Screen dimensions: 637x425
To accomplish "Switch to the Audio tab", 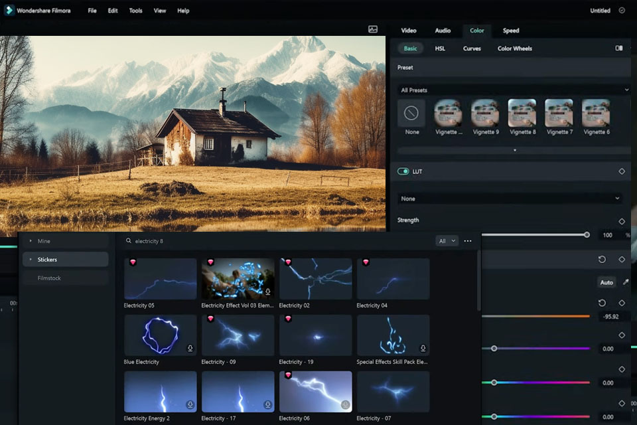I will 443,31.
